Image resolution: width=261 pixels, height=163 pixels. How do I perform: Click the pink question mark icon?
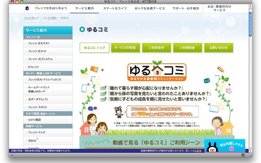pos(231,148)
